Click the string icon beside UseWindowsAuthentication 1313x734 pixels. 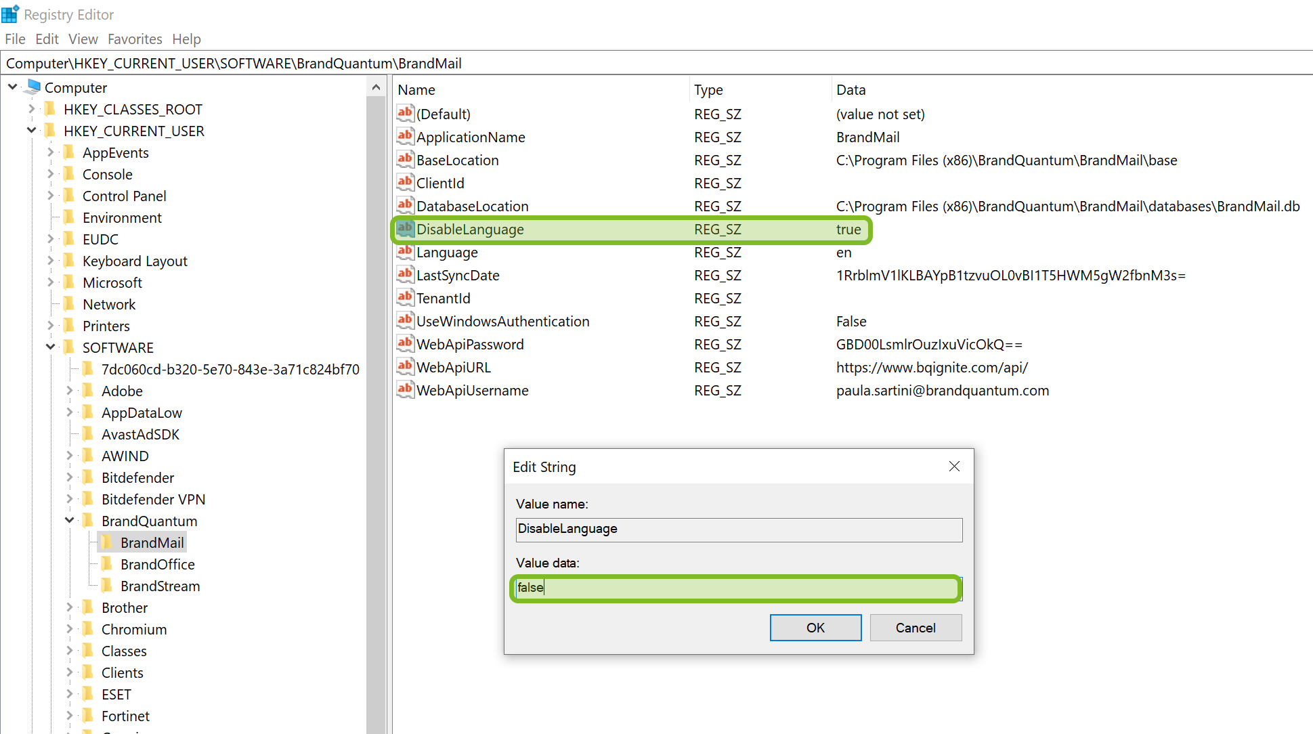tap(405, 320)
